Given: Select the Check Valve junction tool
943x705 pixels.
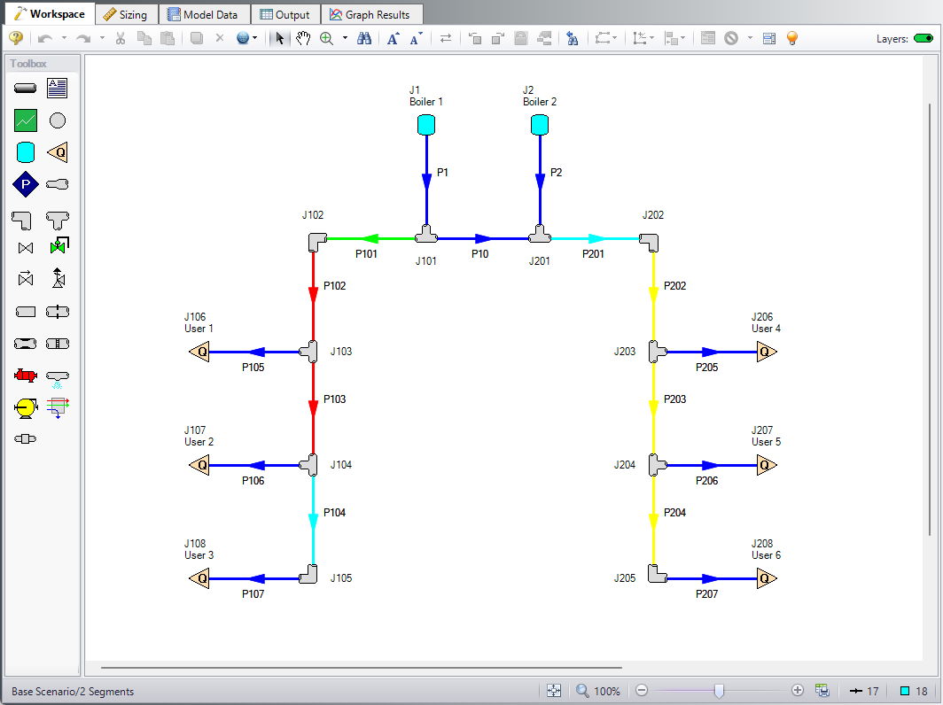Looking at the screenshot, I should [25, 278].
